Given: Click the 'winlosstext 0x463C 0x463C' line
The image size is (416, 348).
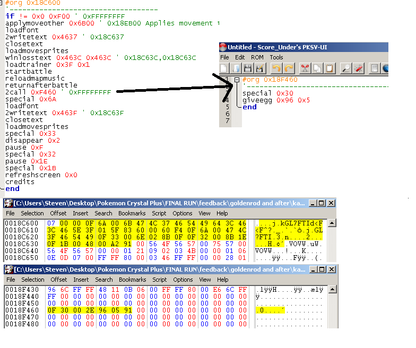Looking at the screenshot, I should [101, 58].
